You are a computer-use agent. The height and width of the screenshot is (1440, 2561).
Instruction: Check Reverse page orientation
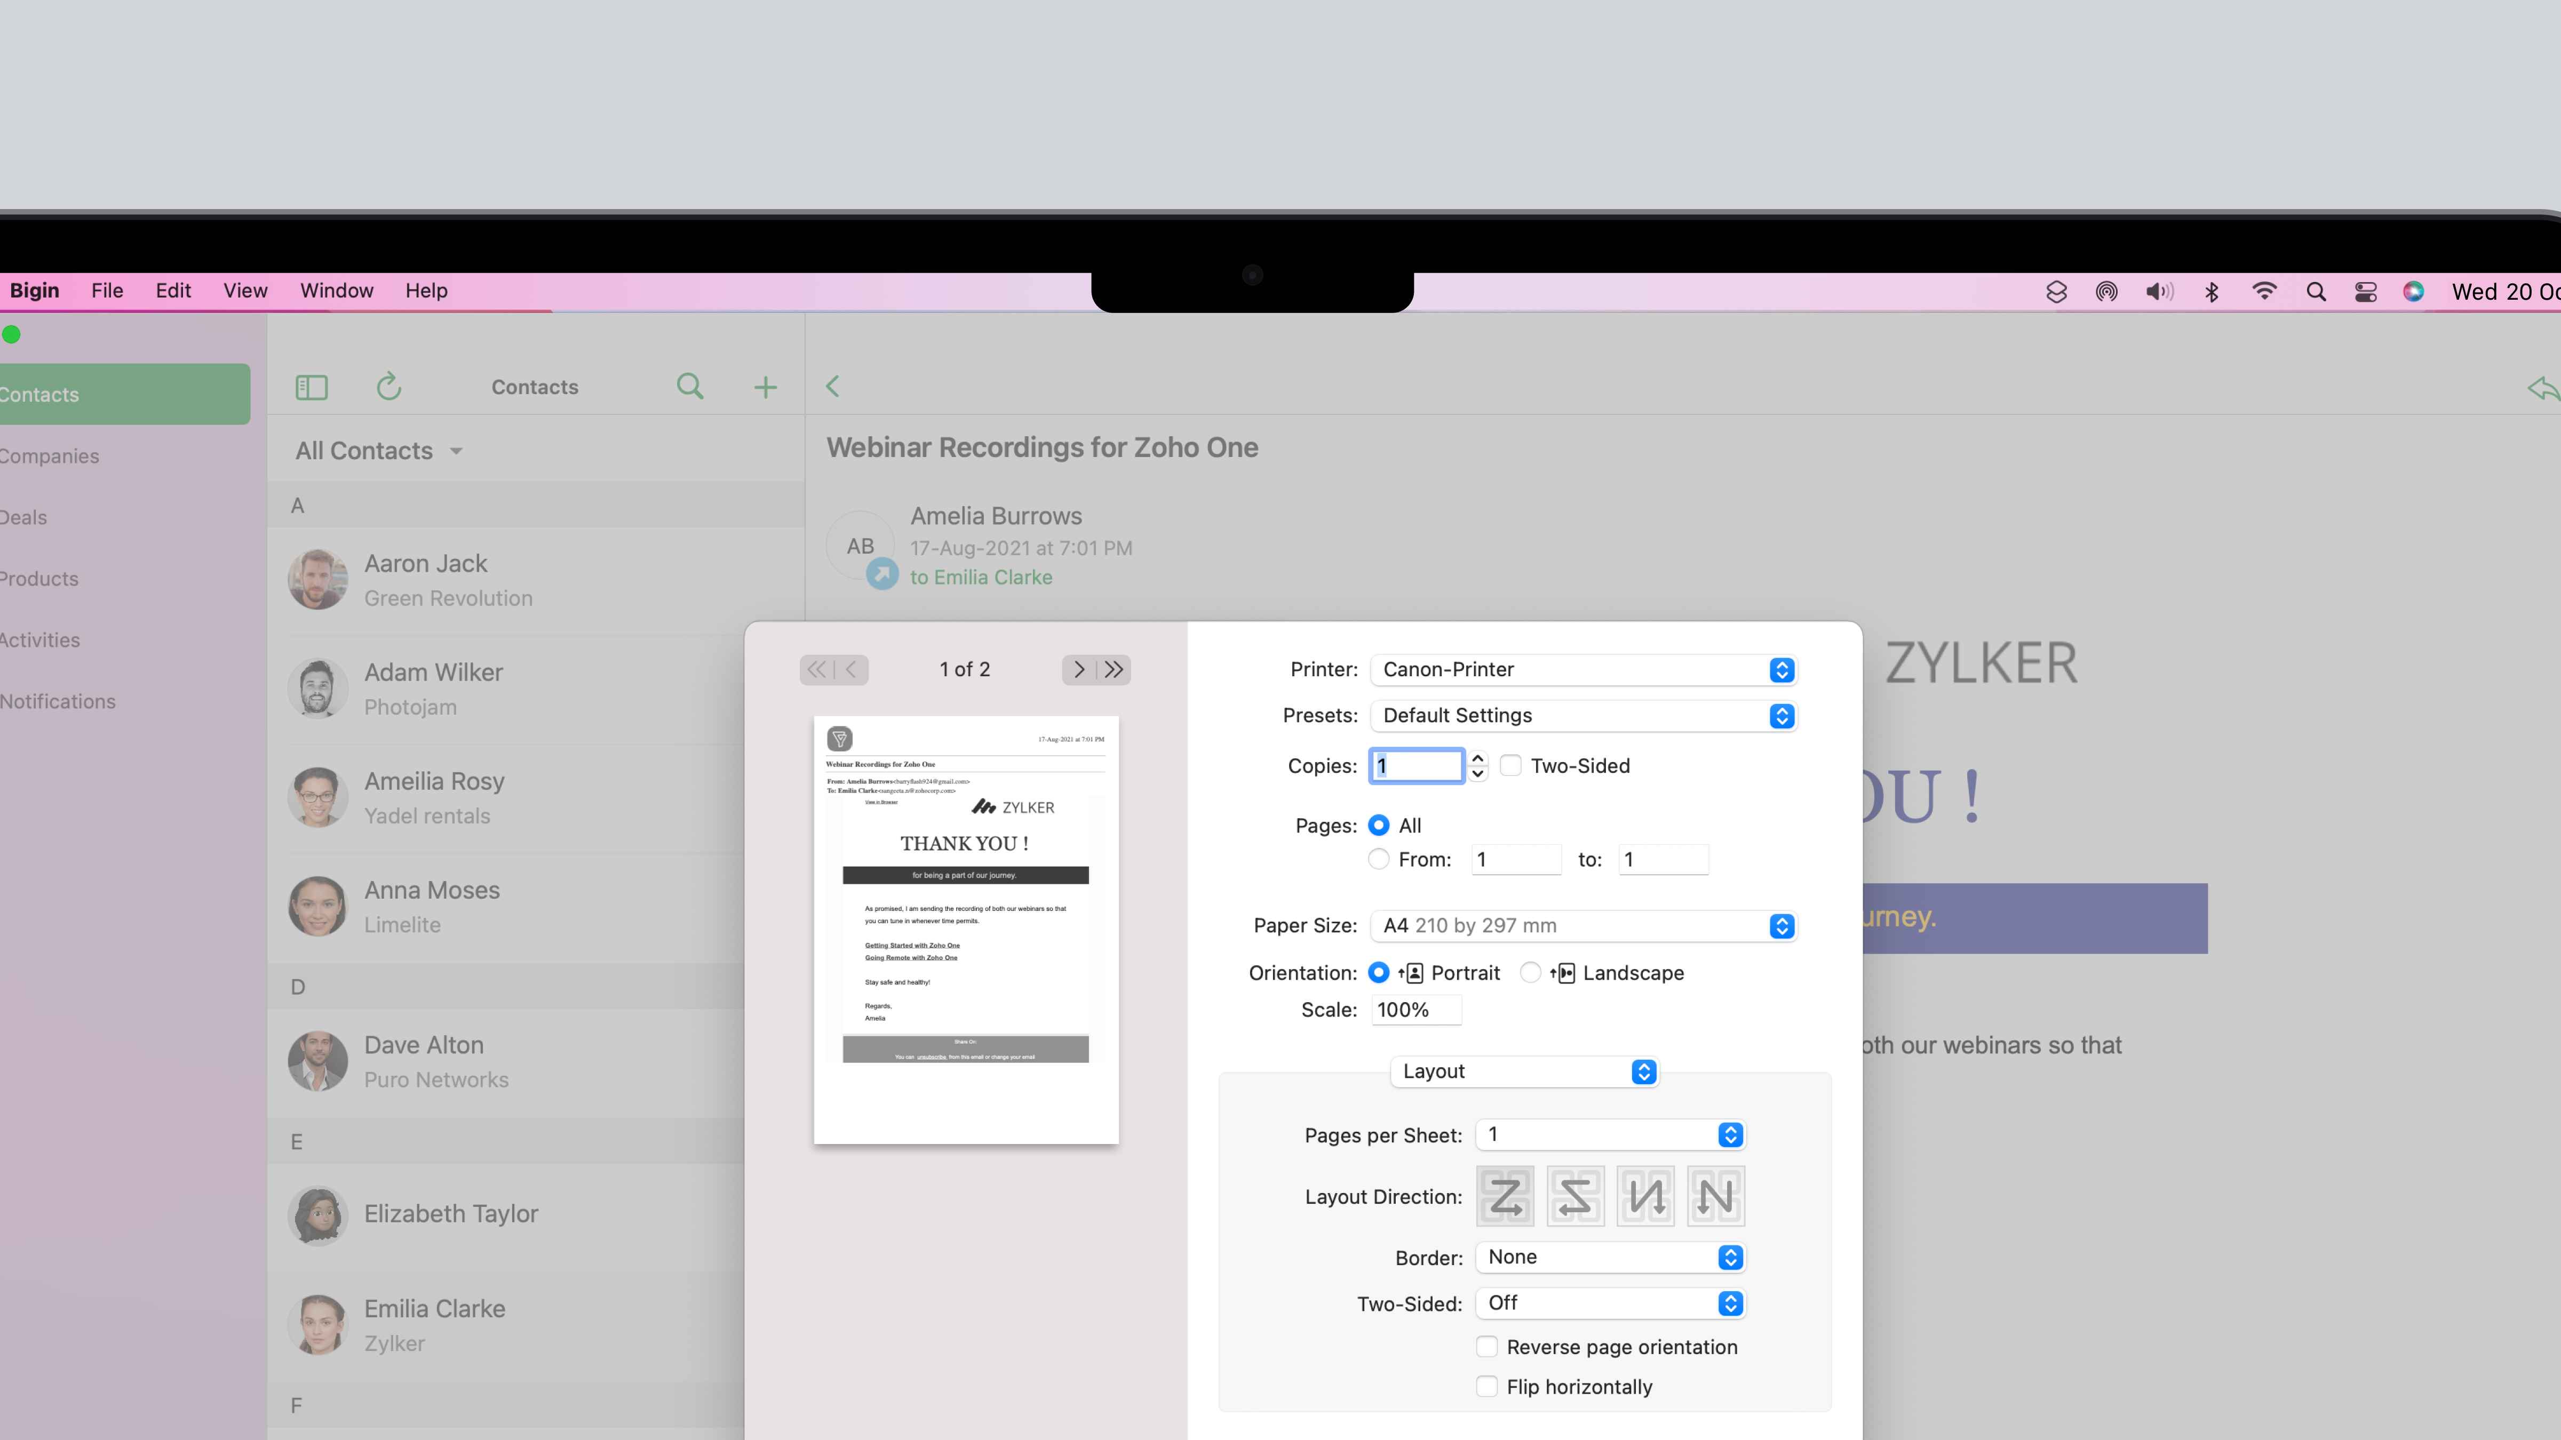pyautogui.click(x=1486, y=1348)
